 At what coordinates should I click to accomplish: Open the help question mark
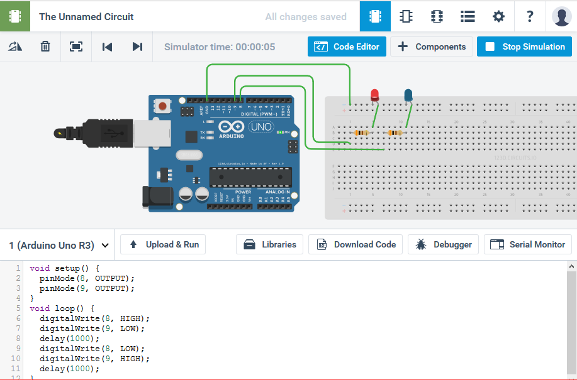point(530,16)
